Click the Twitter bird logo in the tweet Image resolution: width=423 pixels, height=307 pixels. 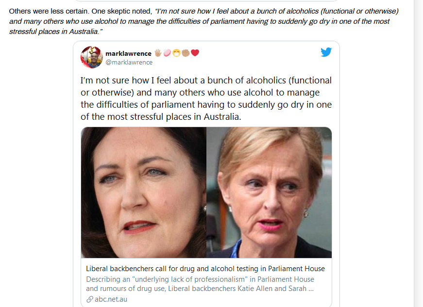(326, 52)
